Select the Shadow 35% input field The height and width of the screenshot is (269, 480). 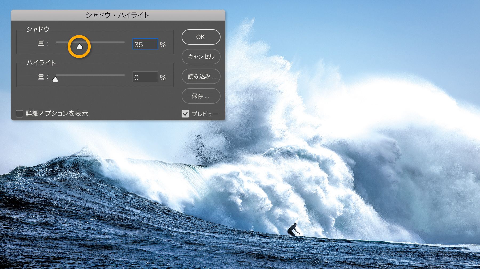click(145, 44)
